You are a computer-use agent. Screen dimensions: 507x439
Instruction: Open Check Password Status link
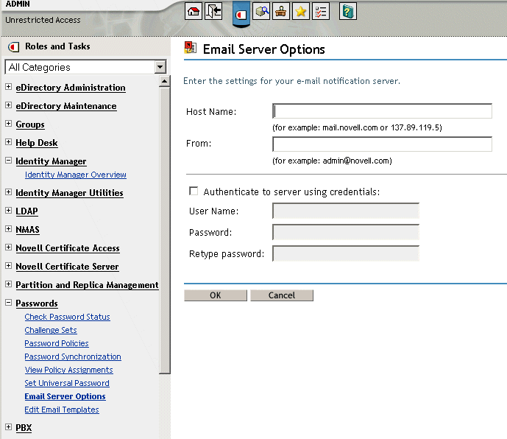tap(67, 317)
